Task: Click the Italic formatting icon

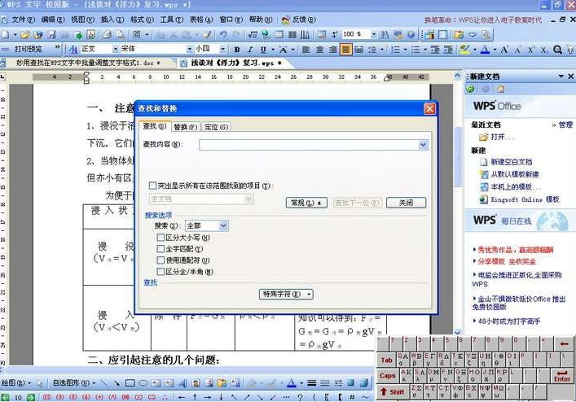Action: tap(249, 50)
